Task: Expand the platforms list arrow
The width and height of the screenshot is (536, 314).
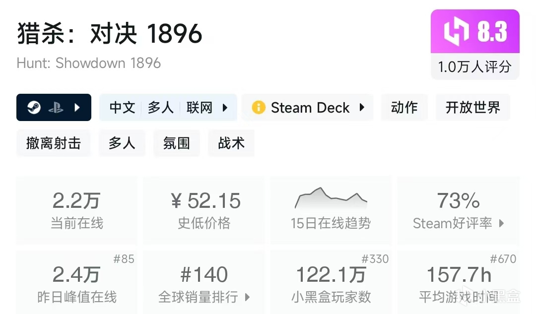Action: point(77,108)
